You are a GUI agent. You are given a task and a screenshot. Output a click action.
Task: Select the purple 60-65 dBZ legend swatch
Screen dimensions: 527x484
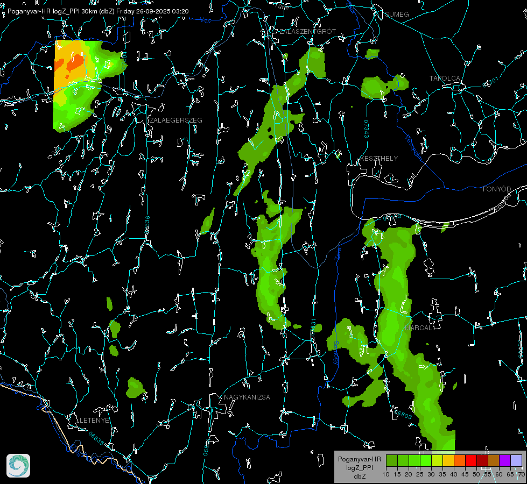click(x=505, y=460)
